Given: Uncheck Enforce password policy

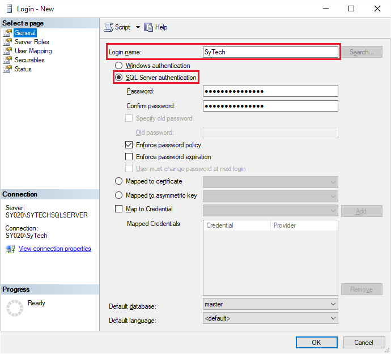Looking at the screenshot, I should [x=129, y=145].
